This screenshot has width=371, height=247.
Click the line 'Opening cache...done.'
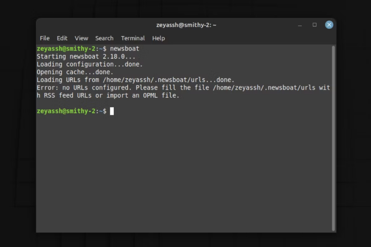[x=75, y=72]
